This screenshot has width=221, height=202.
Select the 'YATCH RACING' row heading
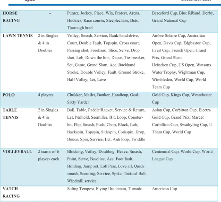click(x=11, y=193)
